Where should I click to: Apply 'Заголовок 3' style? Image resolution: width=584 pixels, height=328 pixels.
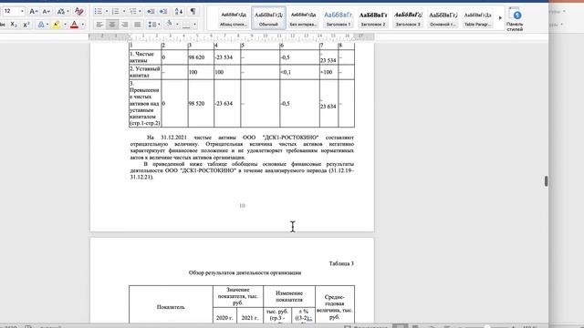[408, 18]
